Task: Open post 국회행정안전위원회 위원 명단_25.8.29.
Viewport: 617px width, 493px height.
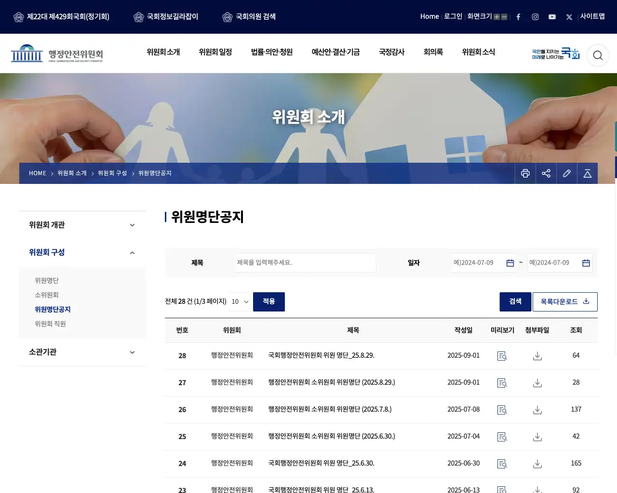Action: pyautogui.click(x=322, y=355)
